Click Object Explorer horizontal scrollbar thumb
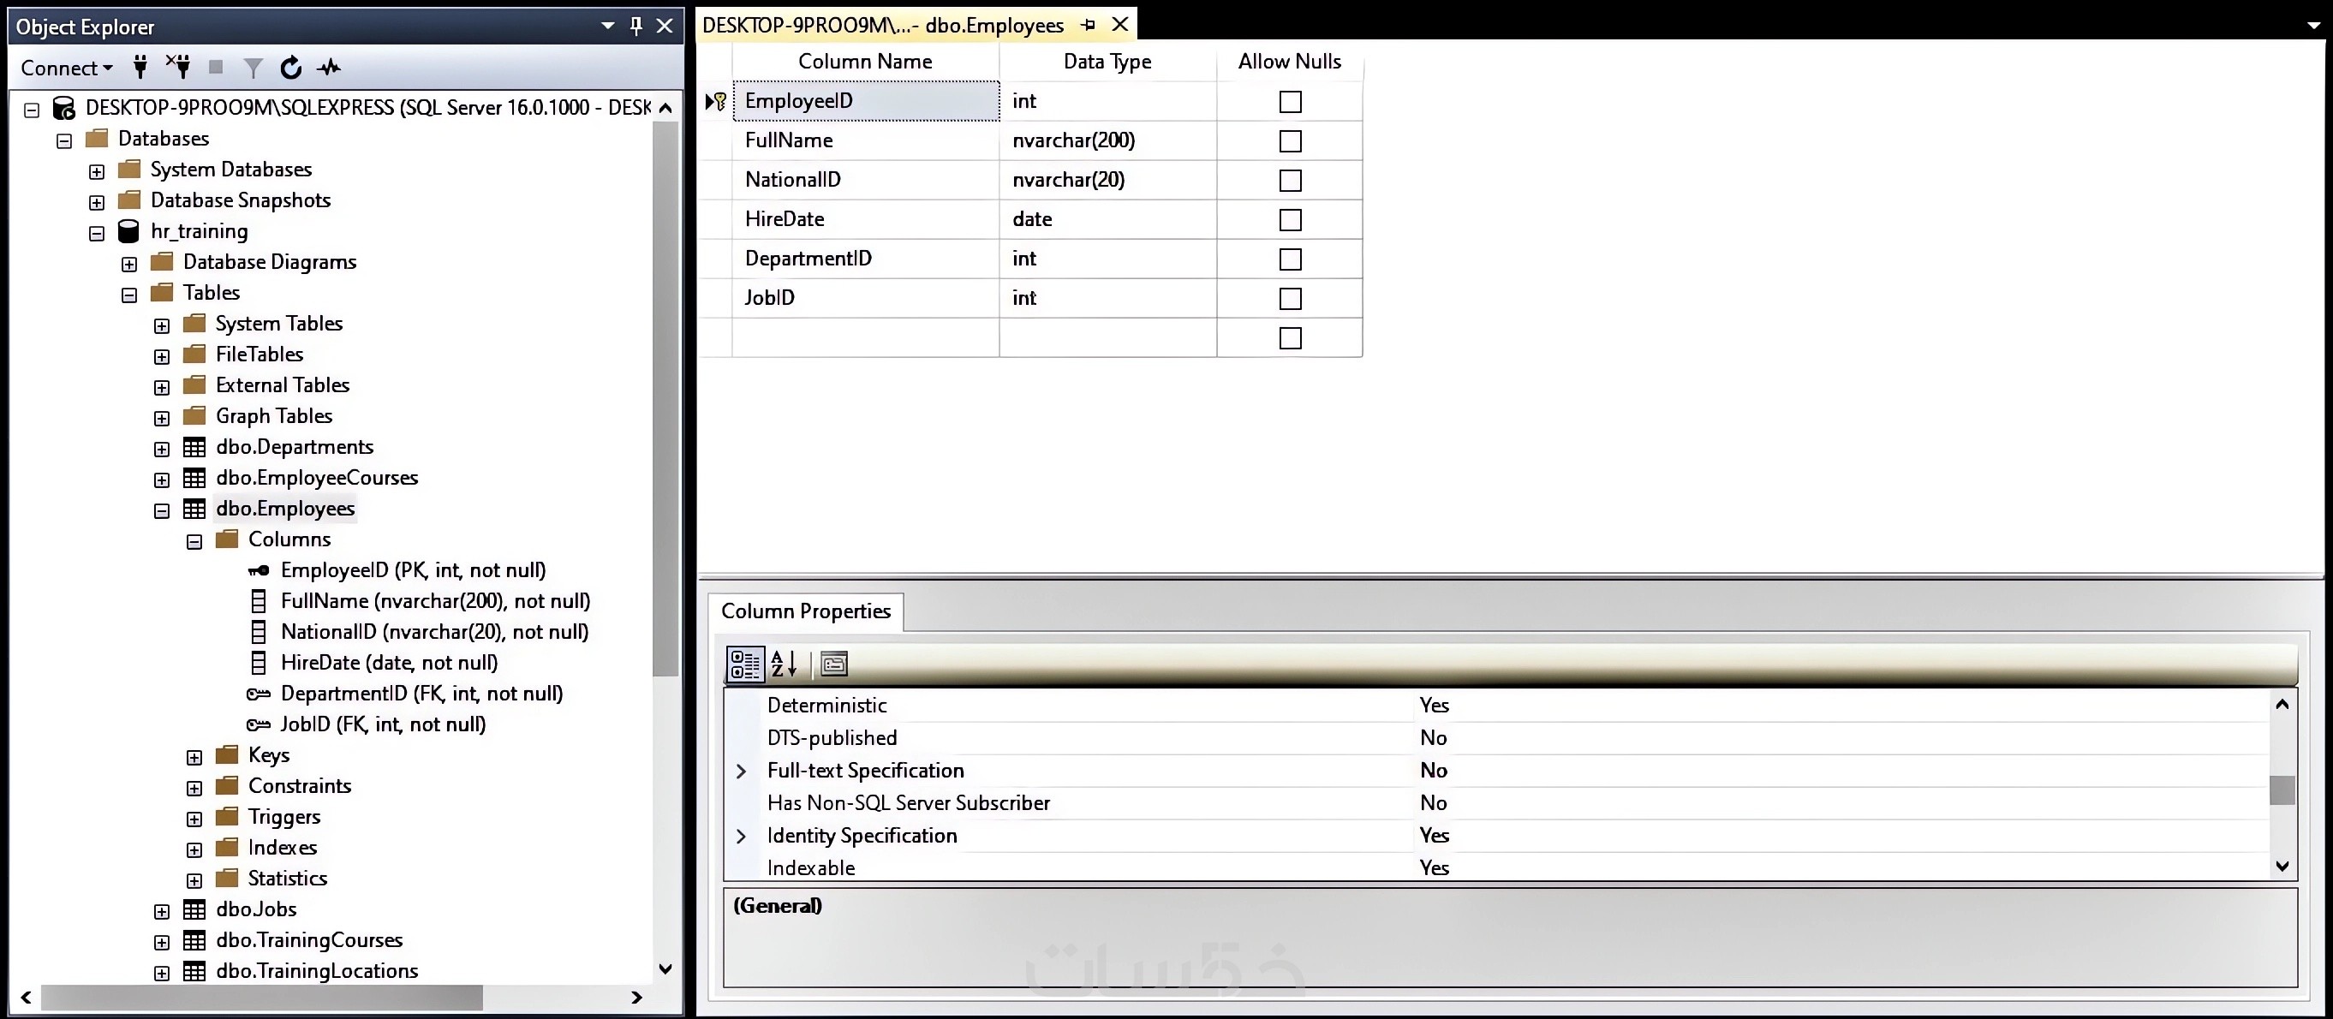This screenshot has height=1019, width=2333. coord(261,998)
